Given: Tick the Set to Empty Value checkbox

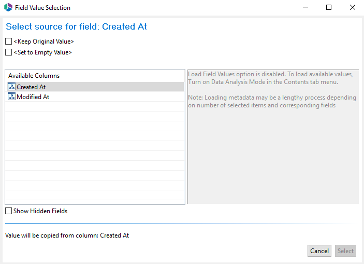Looking at the screenshot, I should point(8,52).
